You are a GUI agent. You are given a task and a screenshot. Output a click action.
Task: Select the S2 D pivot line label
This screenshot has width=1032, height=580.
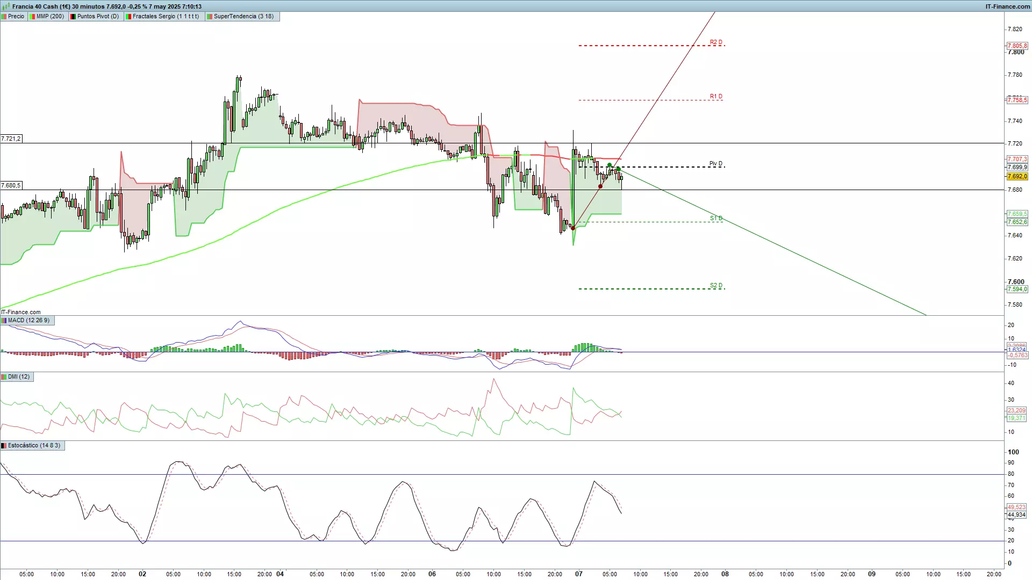point(716,285)
